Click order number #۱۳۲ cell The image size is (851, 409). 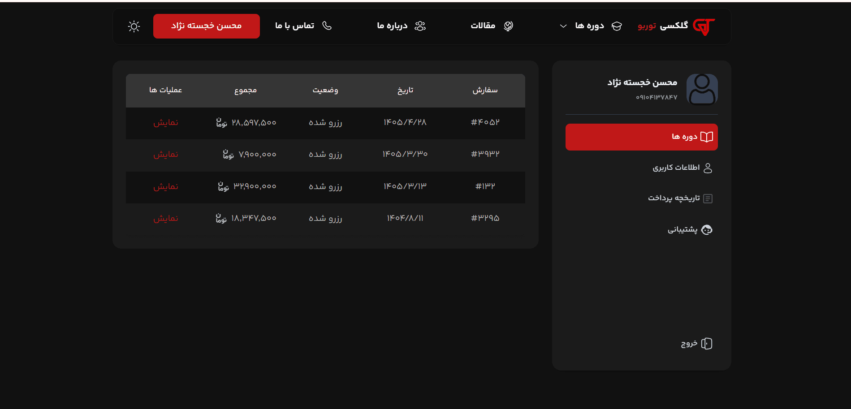pyautogui.click(x=485, y=186)
